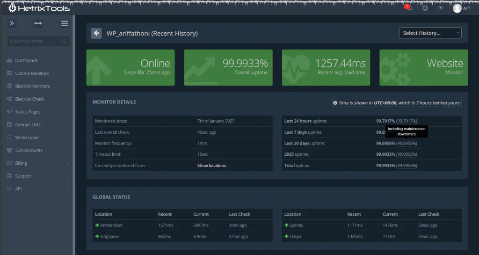The height and width of the screenshot is (255, 479).
Task: Open the Select History dropdown
Action: tap(430, 33)
